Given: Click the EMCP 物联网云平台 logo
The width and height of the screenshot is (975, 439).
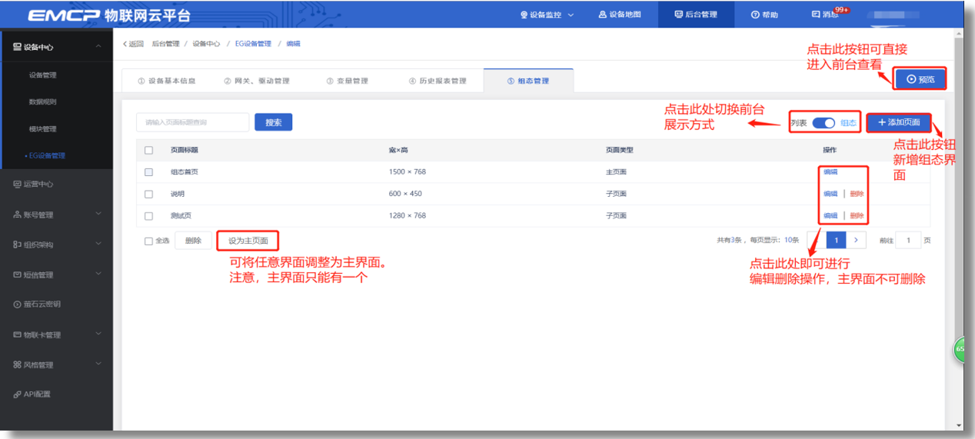Looking at the screenshot, I should [x=109, y=15].
